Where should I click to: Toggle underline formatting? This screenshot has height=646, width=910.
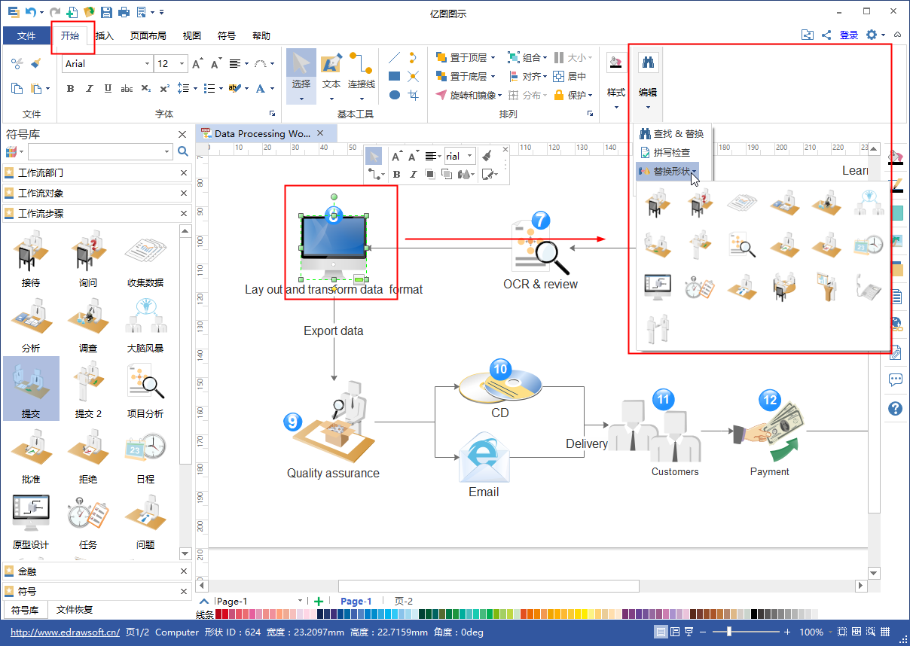108,89
